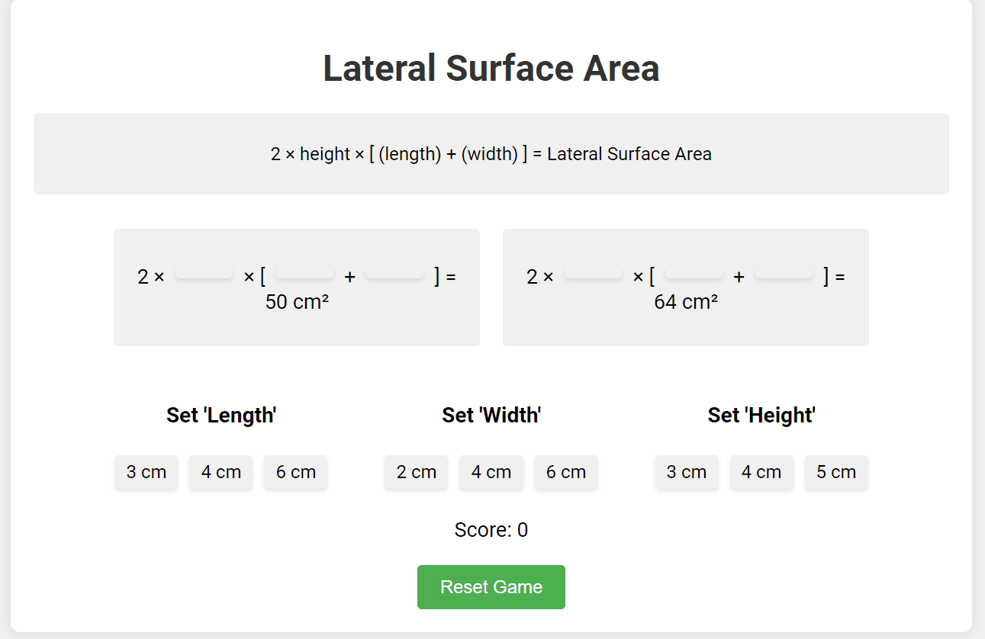Image resolution: width=985 pixels, height=639 pixels.
Task: Click the Lateral Surface Area heading
Action: click(x=491, y=69)
